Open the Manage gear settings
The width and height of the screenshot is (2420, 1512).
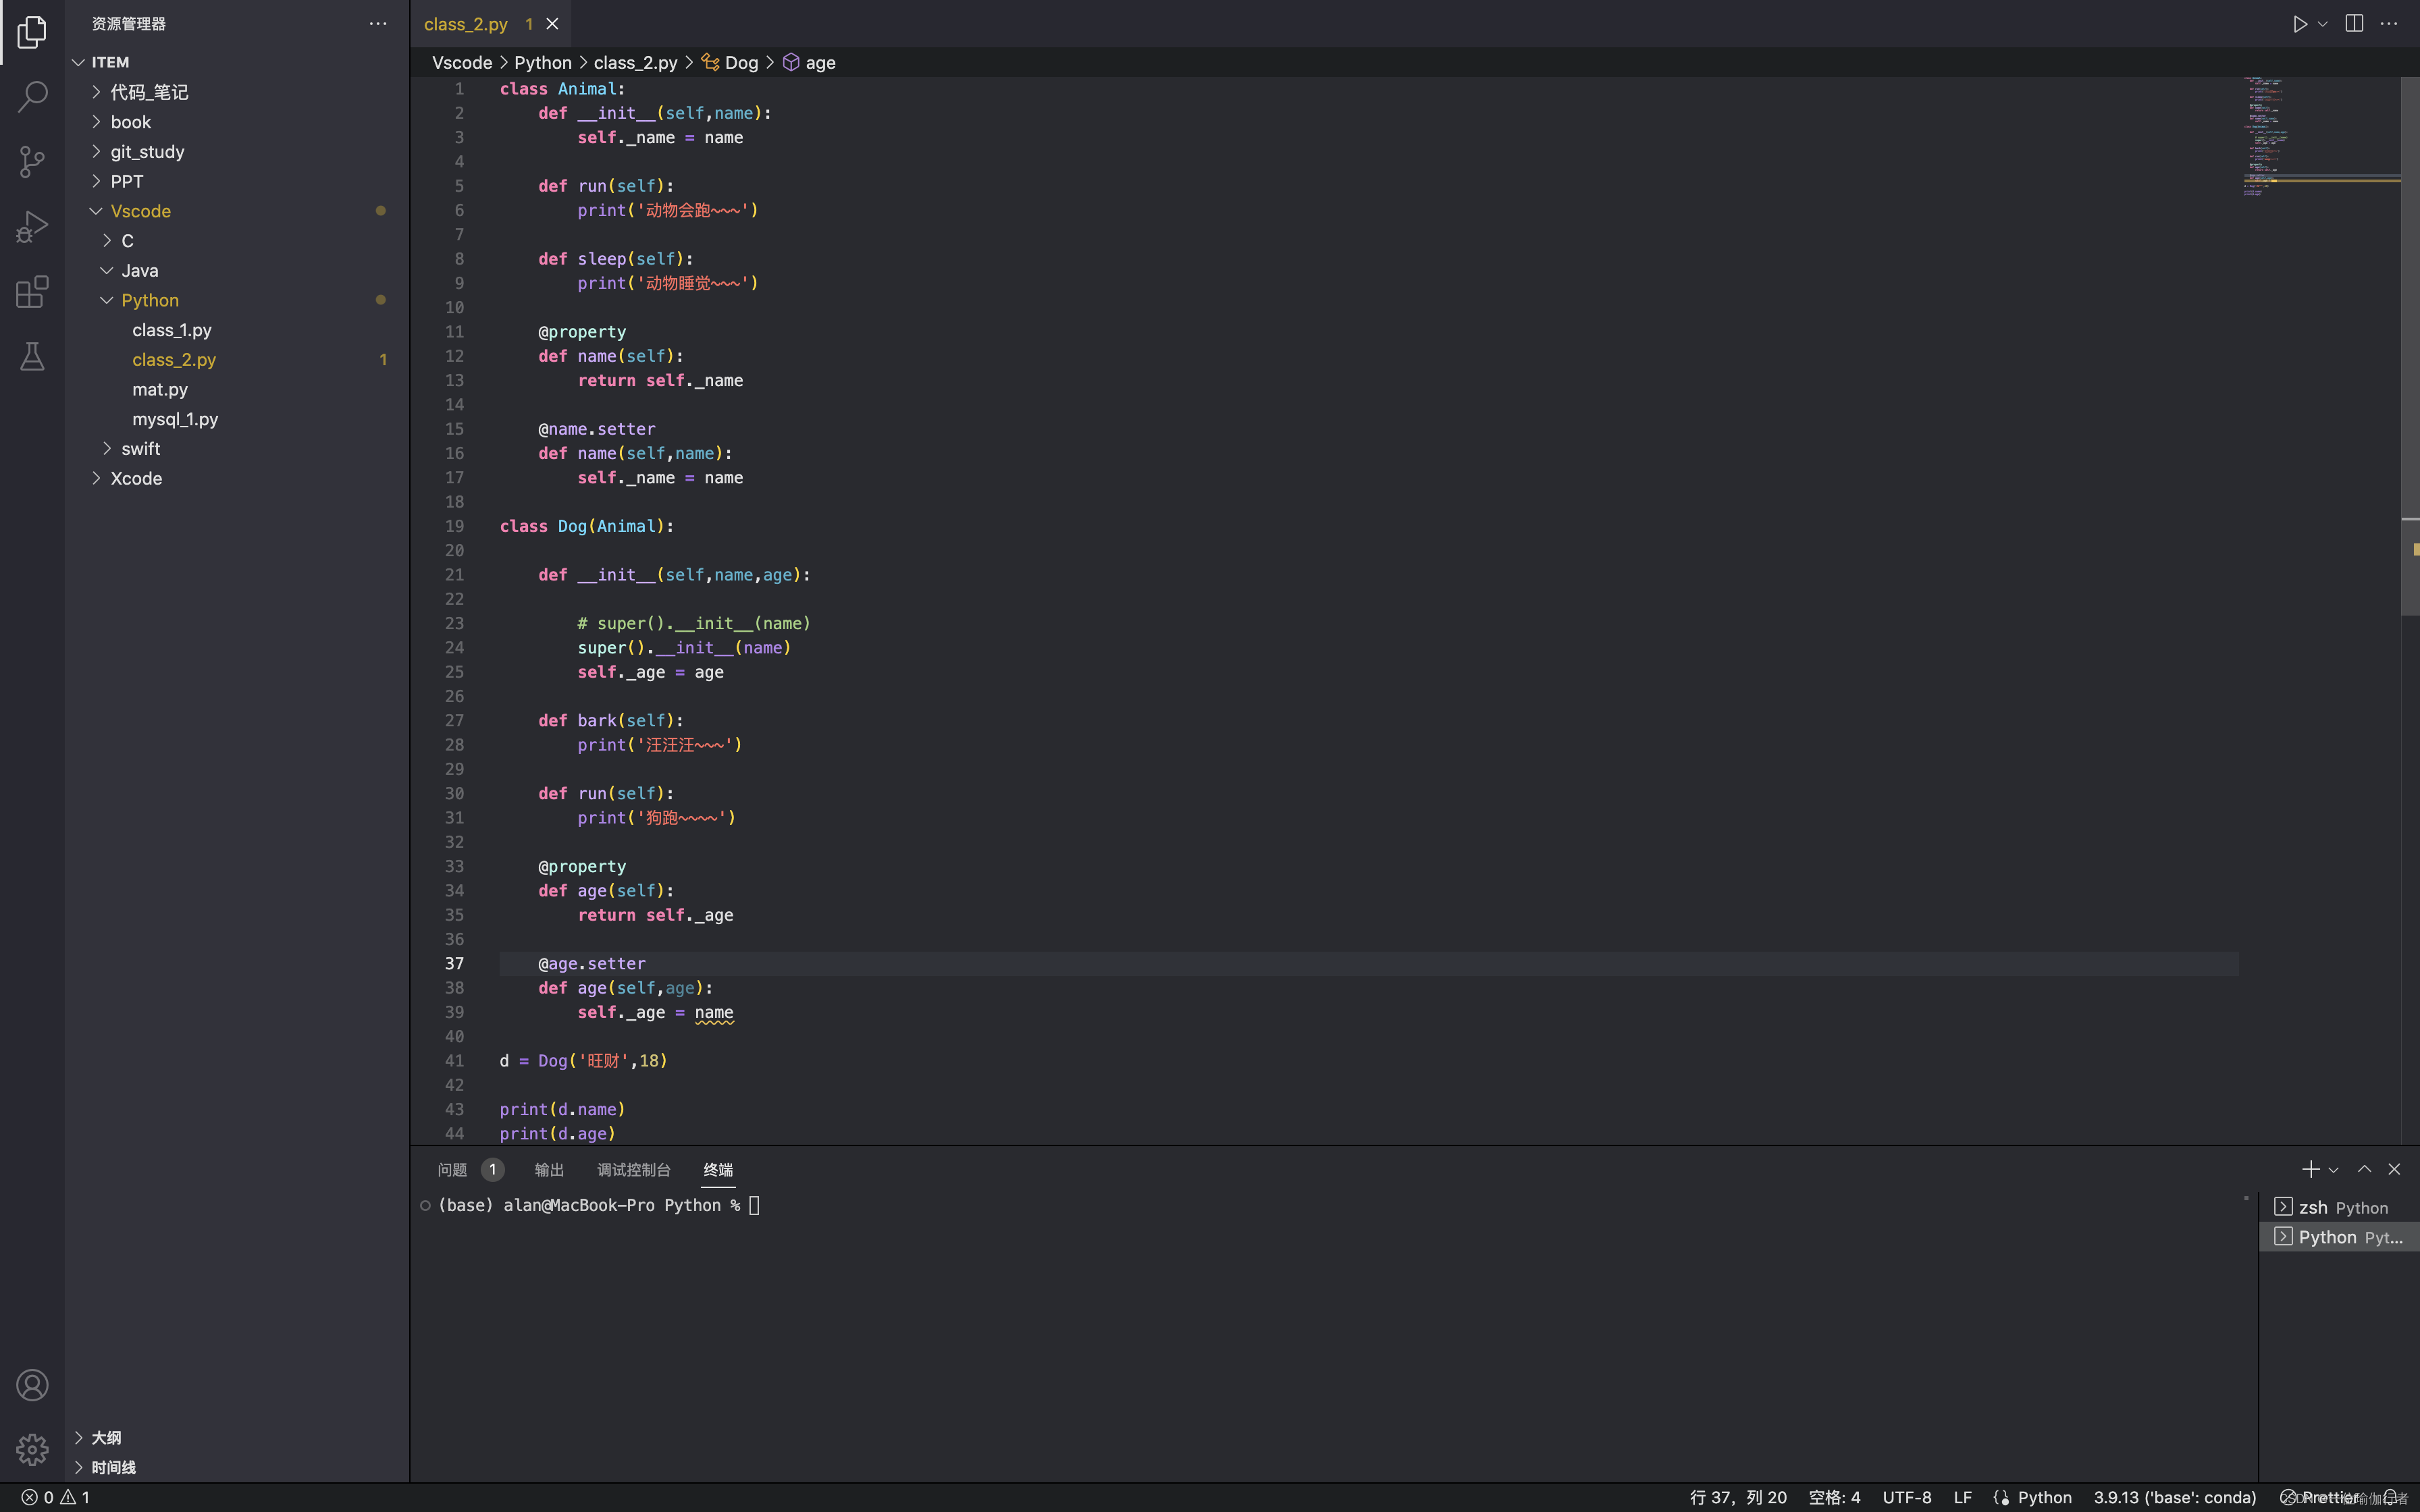[x=32, y=1449]
